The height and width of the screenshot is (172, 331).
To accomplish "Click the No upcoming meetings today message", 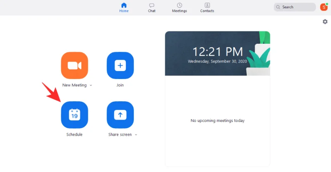I will (x=217, y=121).
